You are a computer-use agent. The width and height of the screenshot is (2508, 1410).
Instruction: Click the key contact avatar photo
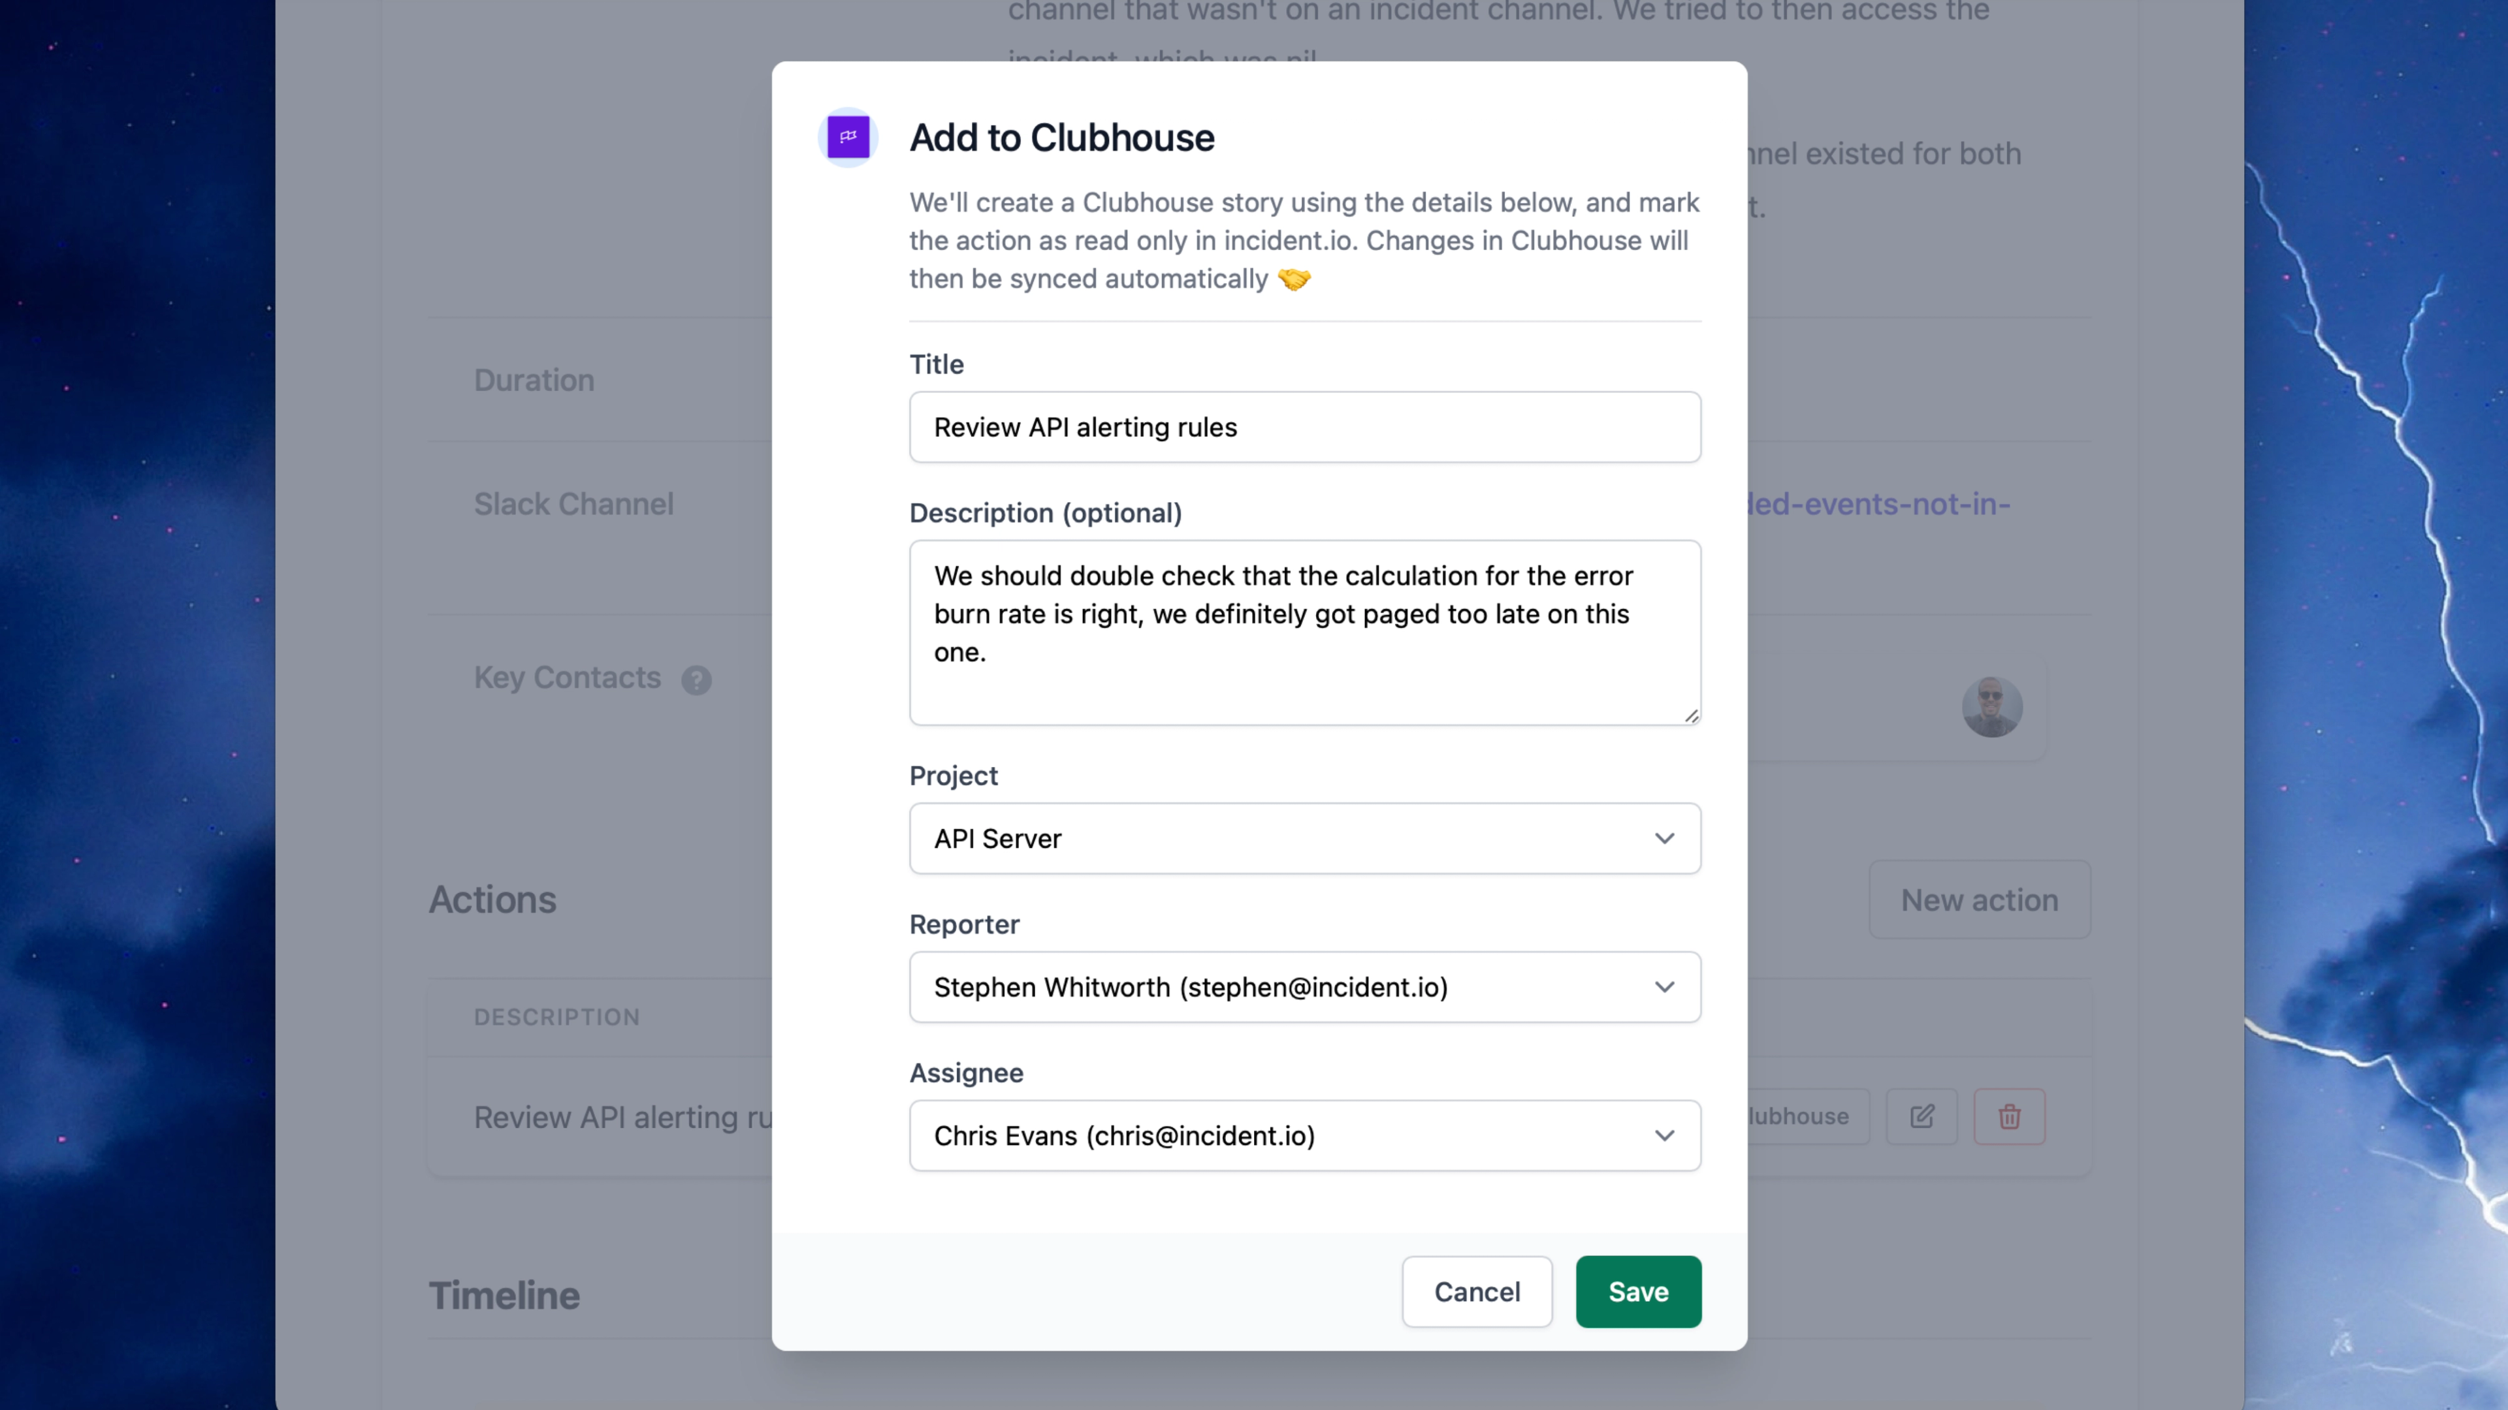(x=1992, y=708)
